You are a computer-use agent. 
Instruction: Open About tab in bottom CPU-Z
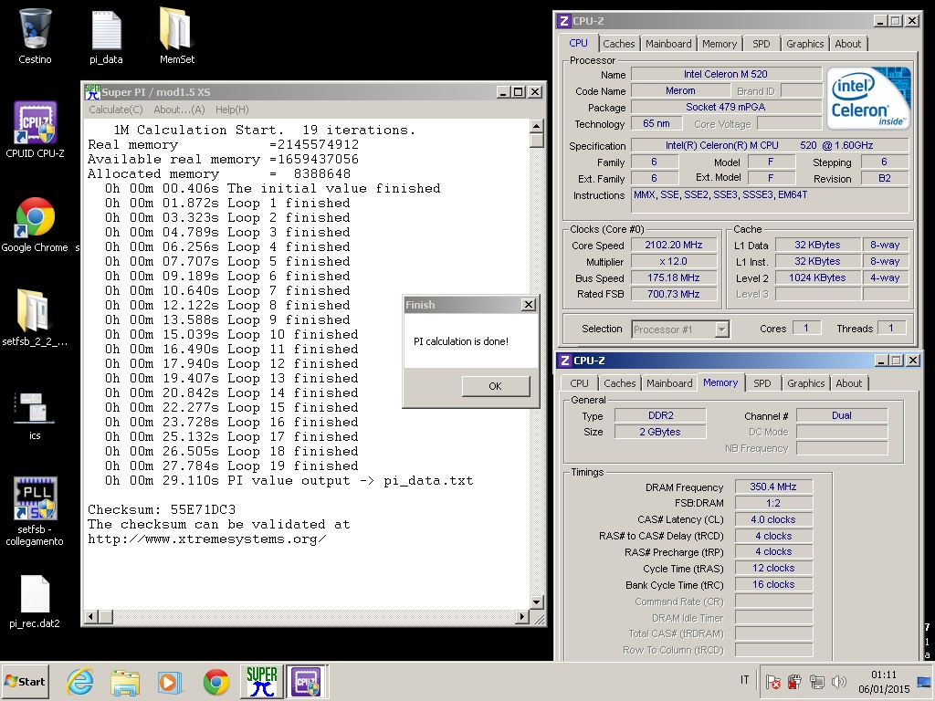pyautogui.click(x=848, y=383)
